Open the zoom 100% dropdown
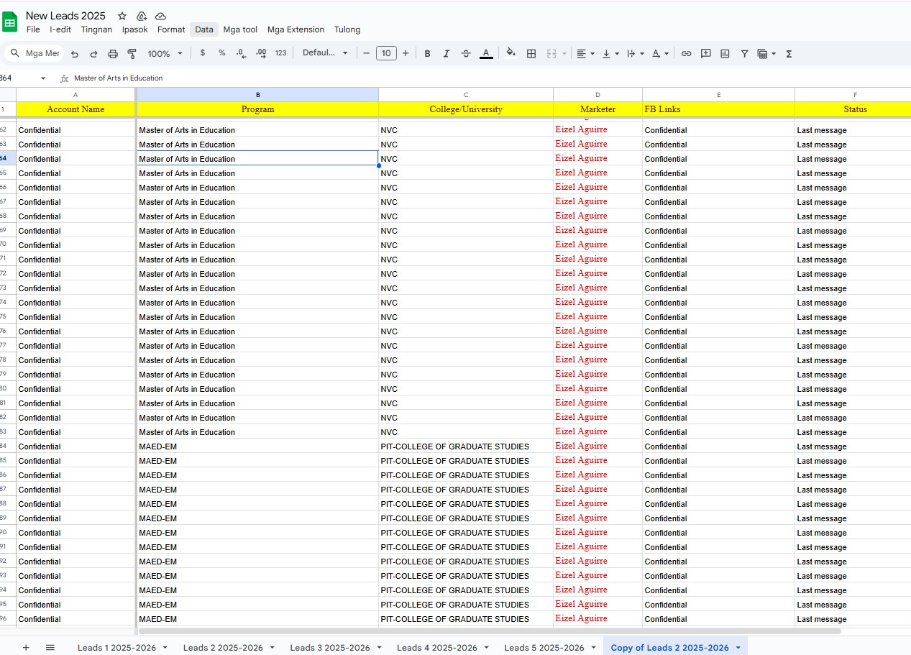 (165, 54)
